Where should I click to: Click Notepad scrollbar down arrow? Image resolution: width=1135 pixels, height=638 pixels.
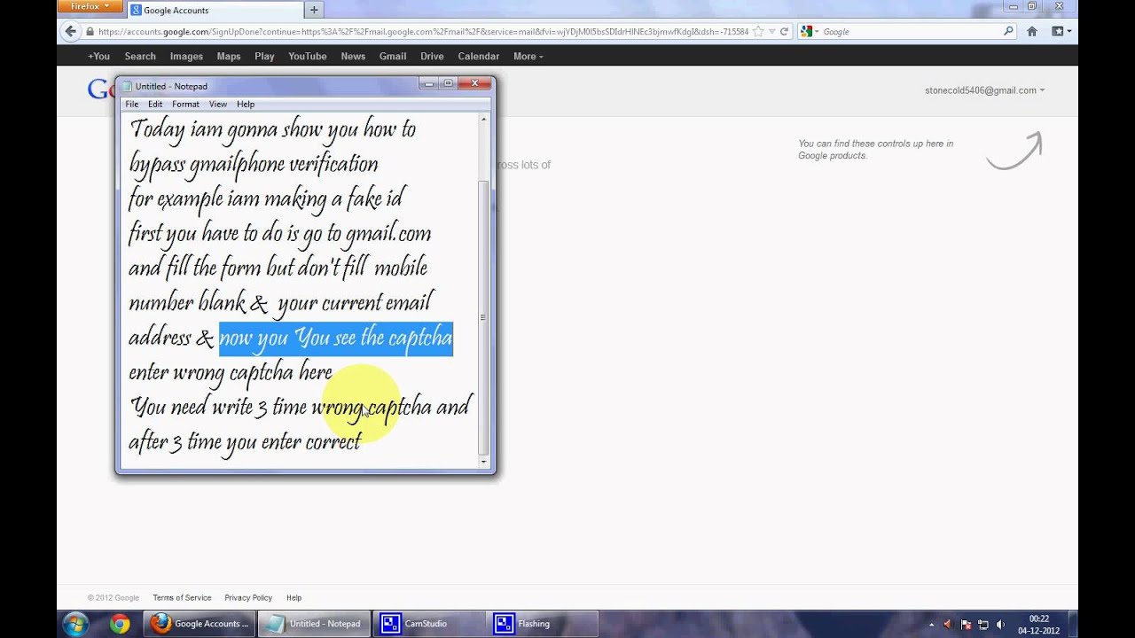pyautogui.click(x=483, y=462)
